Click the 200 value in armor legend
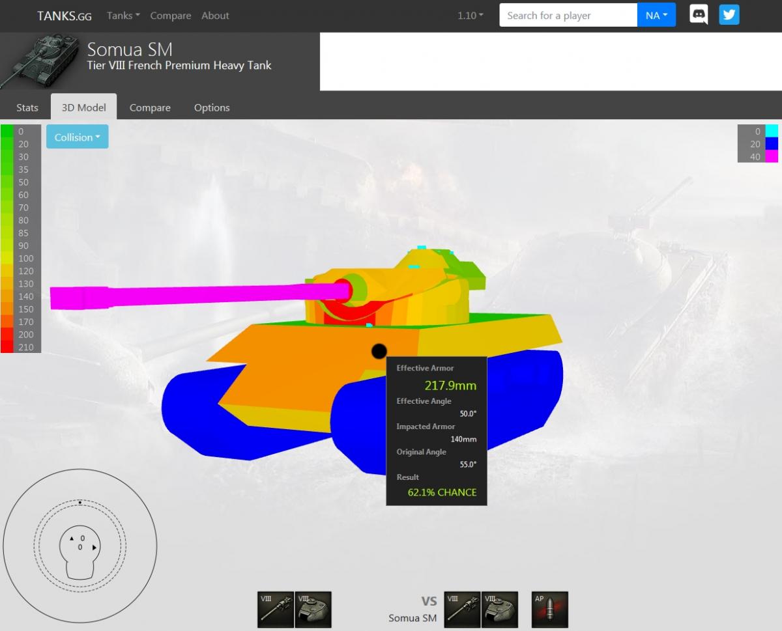The width and height of the screenshot is (782, 631). click(x=26, y=335)
